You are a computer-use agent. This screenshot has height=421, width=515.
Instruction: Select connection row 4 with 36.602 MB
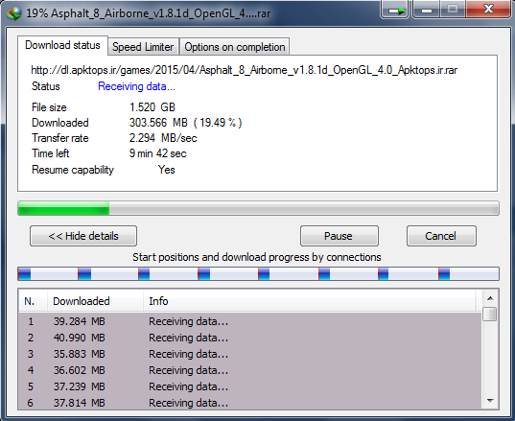(250, 370)
